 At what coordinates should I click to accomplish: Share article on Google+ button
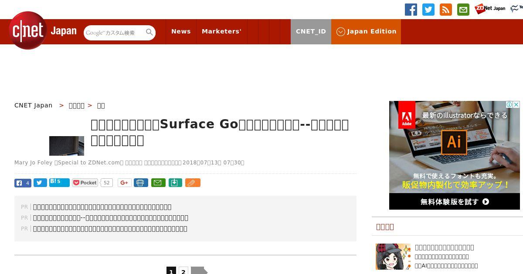pos(124,183)
